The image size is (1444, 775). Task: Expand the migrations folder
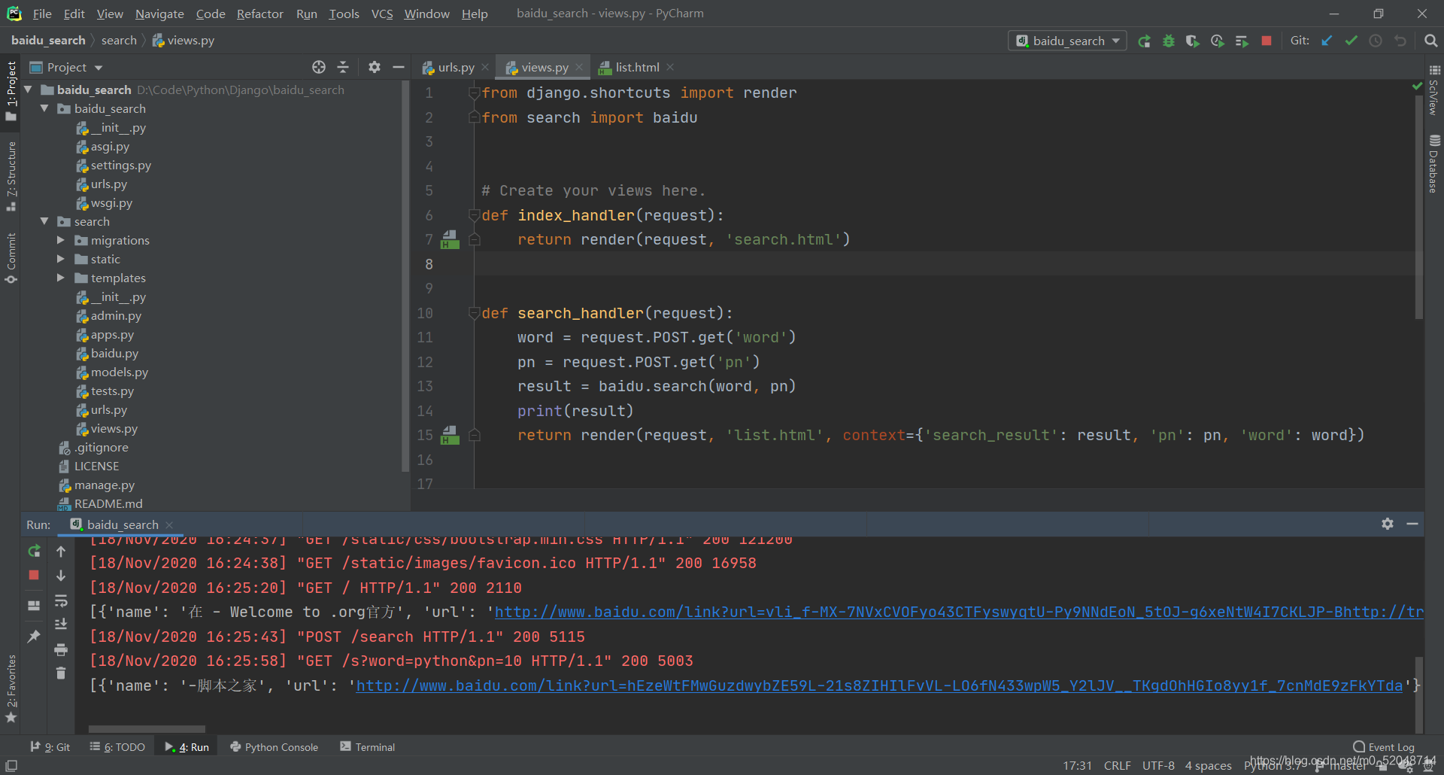click(x=61, y=240)
